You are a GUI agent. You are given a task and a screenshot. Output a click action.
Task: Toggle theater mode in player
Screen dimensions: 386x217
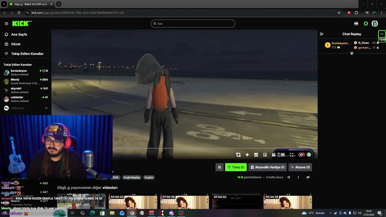283,155
